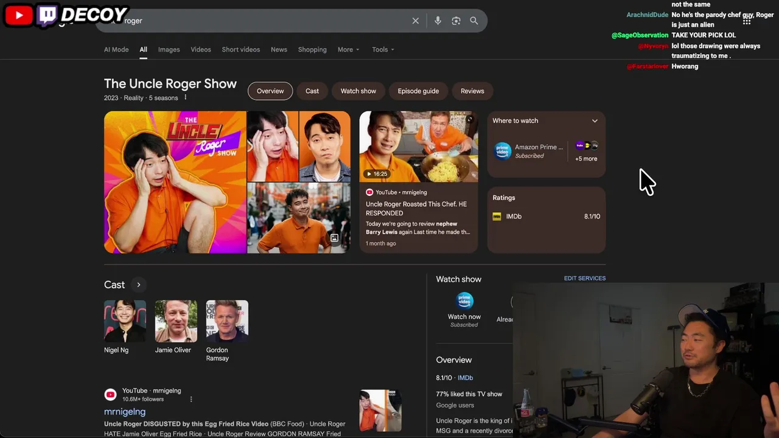Select the All results tab

click(143, 50)
